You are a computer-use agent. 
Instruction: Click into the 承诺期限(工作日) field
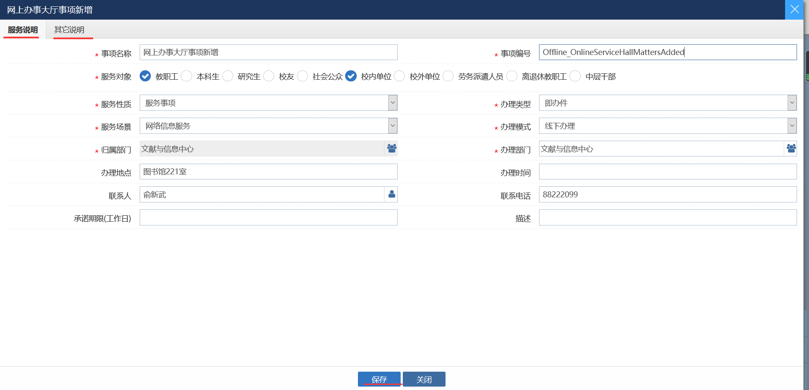point(268,217)
